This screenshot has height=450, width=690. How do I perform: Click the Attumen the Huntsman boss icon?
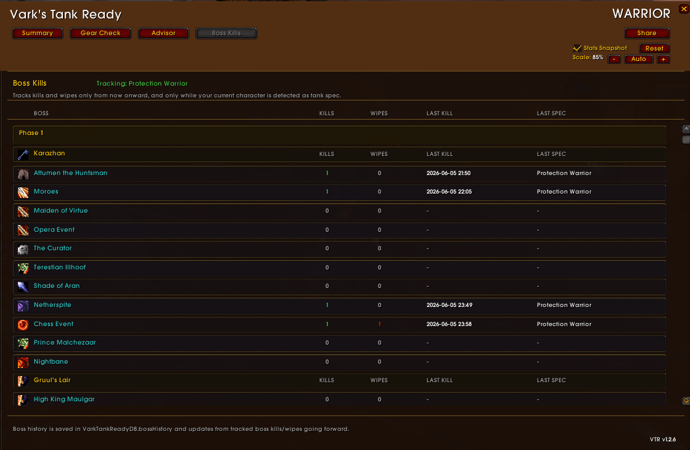[23, 174]
